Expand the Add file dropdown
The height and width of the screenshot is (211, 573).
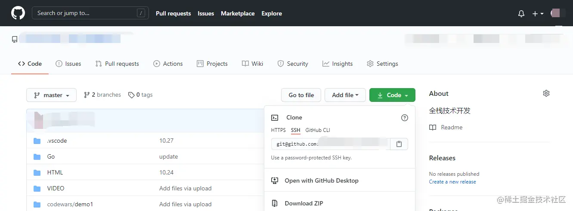[345, 95]
